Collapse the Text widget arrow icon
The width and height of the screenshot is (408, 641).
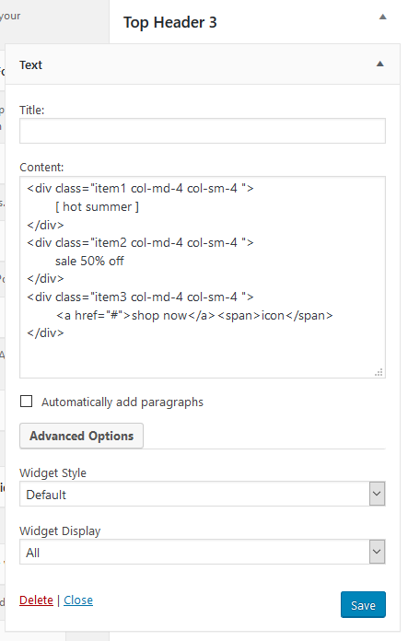coord(380,64)
